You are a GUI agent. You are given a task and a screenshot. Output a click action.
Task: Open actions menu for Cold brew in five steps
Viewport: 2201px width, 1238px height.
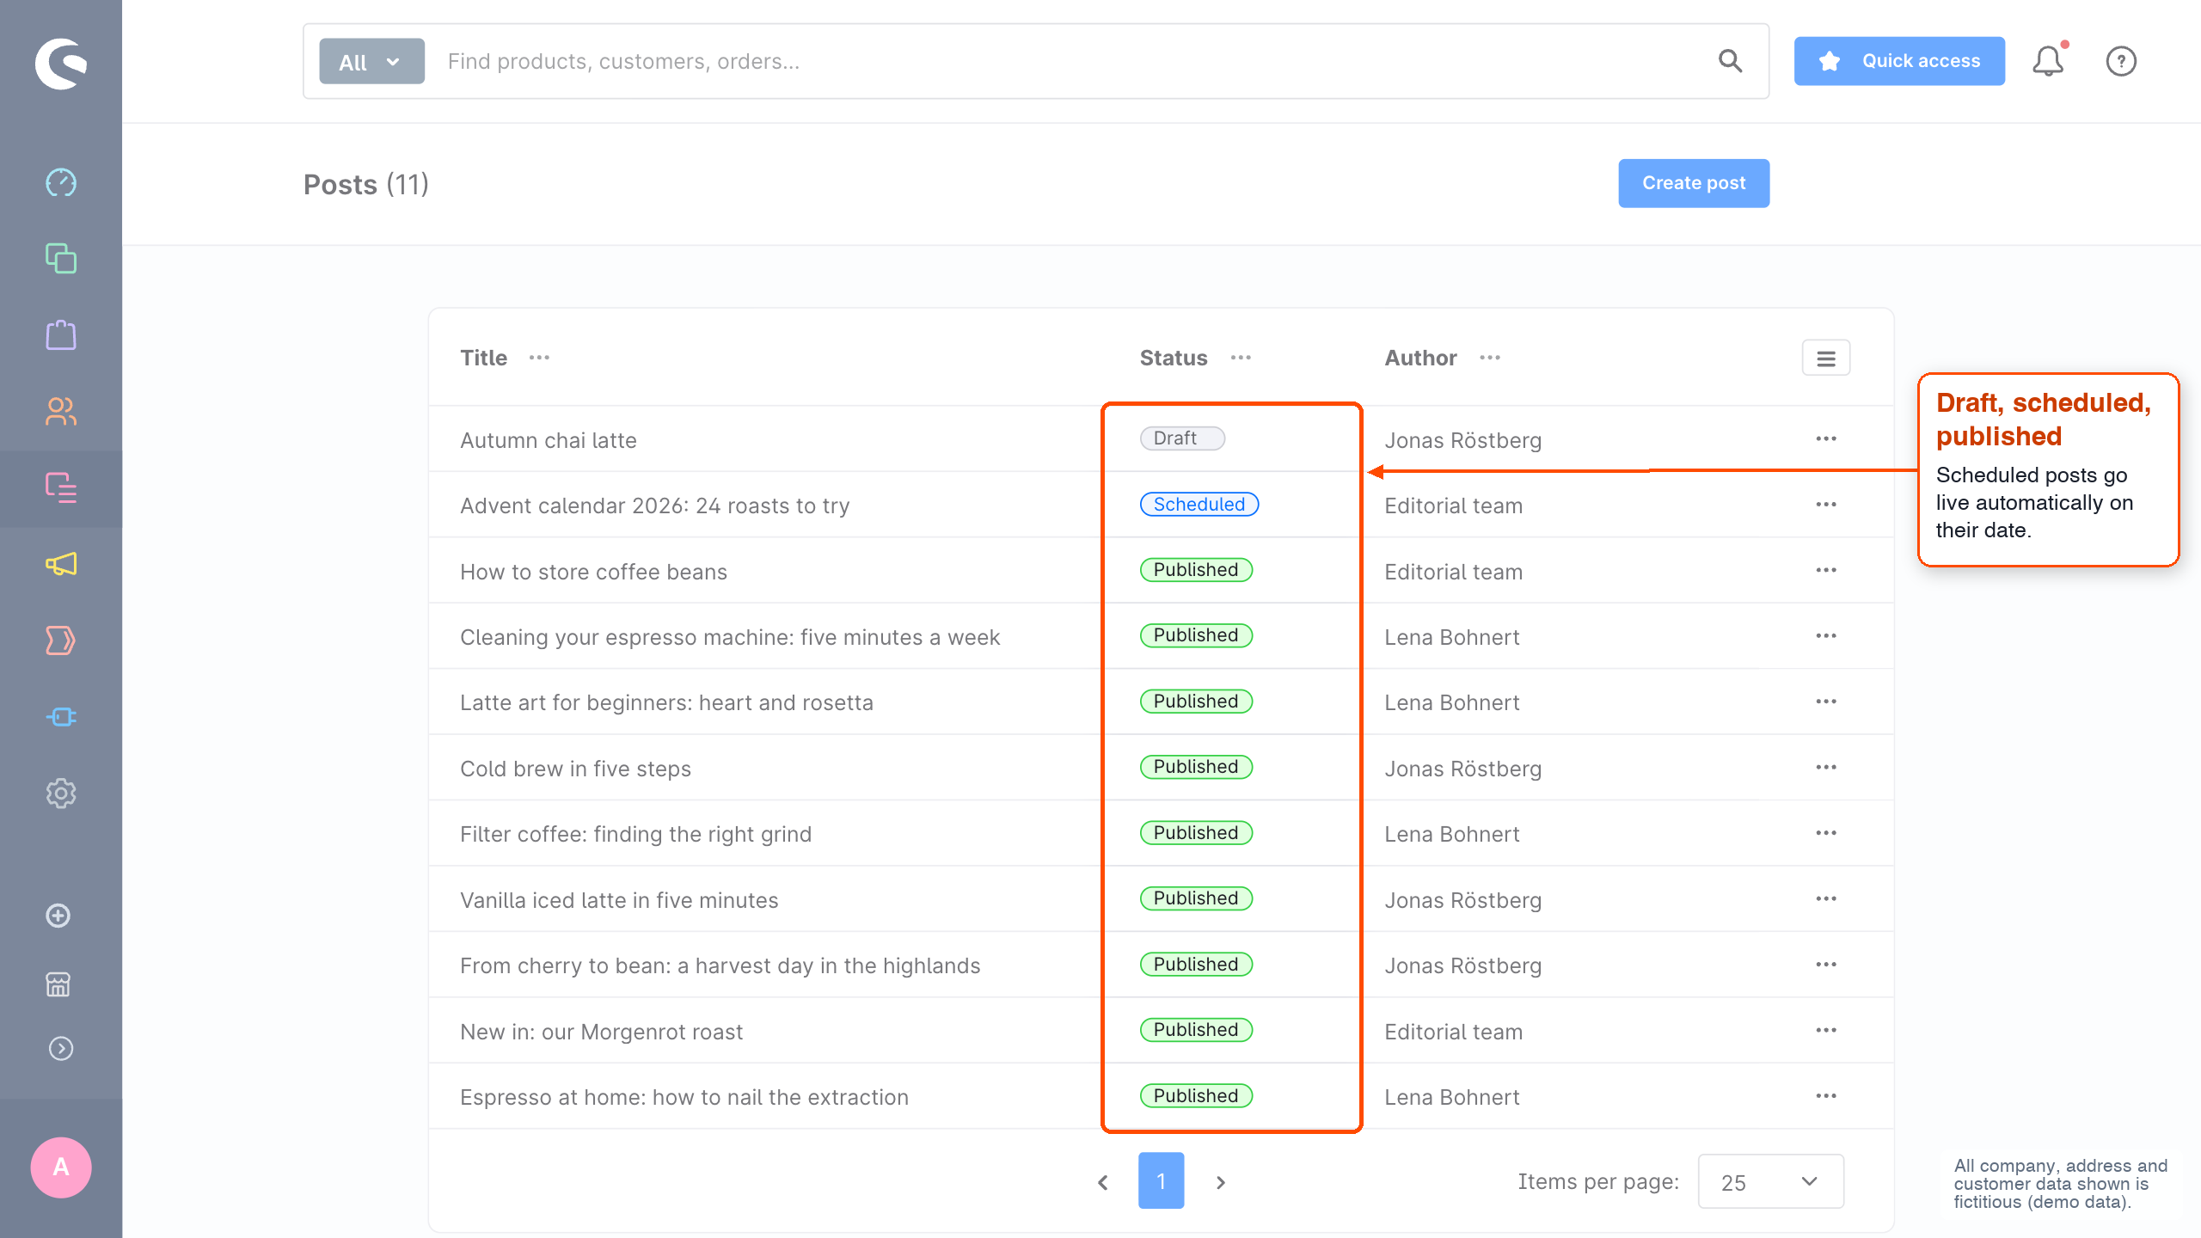[1826, 767]
